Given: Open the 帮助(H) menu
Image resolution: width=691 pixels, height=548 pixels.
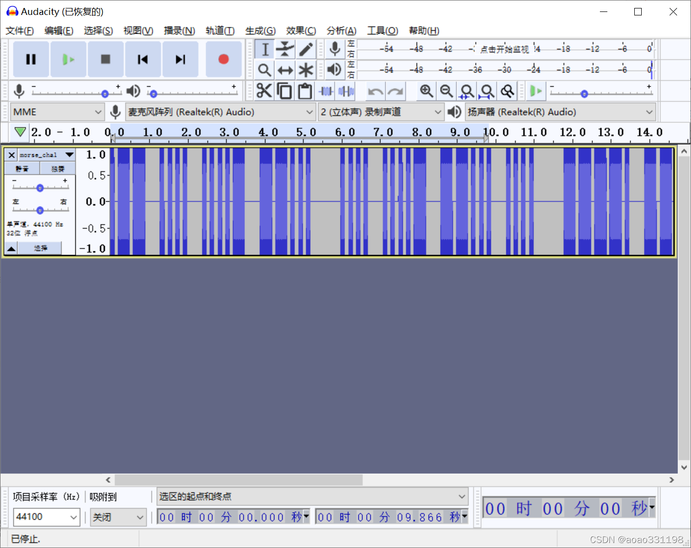Looking at the screenshot, I should (424, 31).
